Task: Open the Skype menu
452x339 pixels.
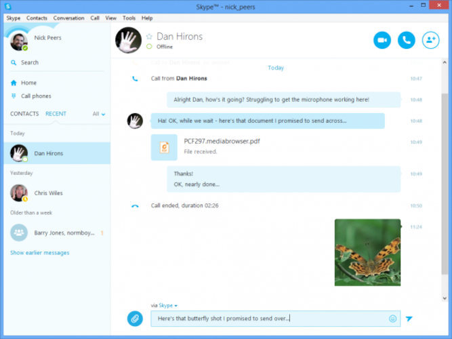Action: pos(14,18)
